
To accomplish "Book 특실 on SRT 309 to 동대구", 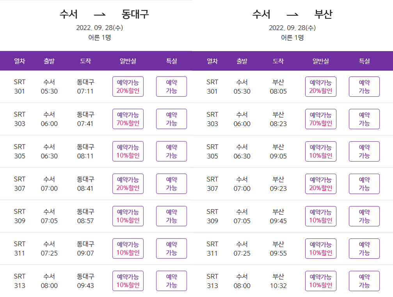I will tap(171, 216).
